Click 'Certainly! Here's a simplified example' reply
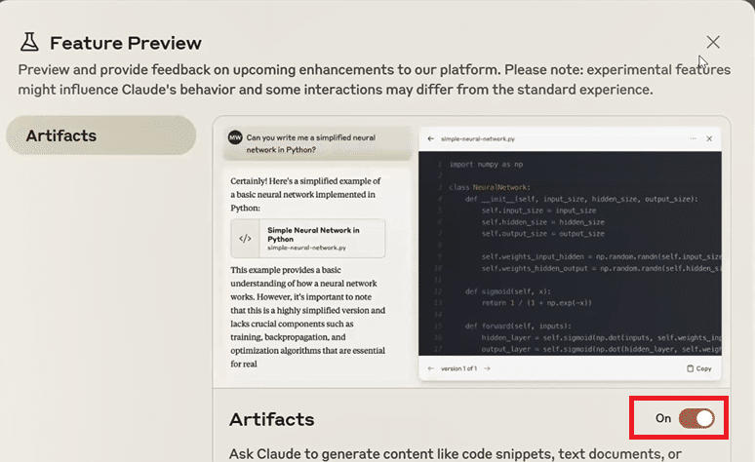 [x=305, y=194]
